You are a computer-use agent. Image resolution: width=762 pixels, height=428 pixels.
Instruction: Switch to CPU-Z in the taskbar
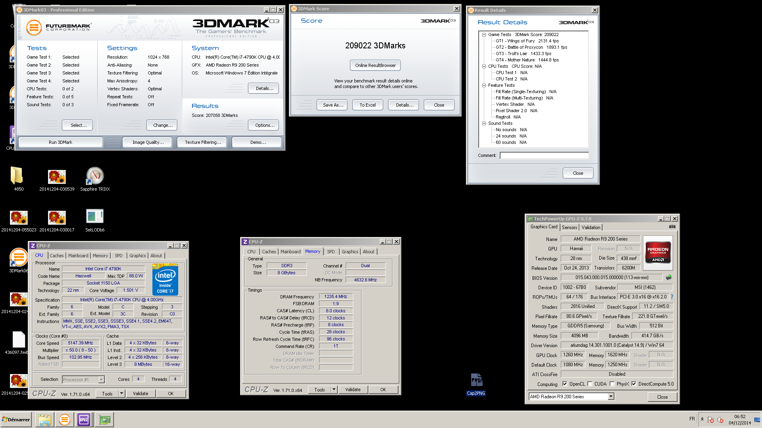pos(84,420)
